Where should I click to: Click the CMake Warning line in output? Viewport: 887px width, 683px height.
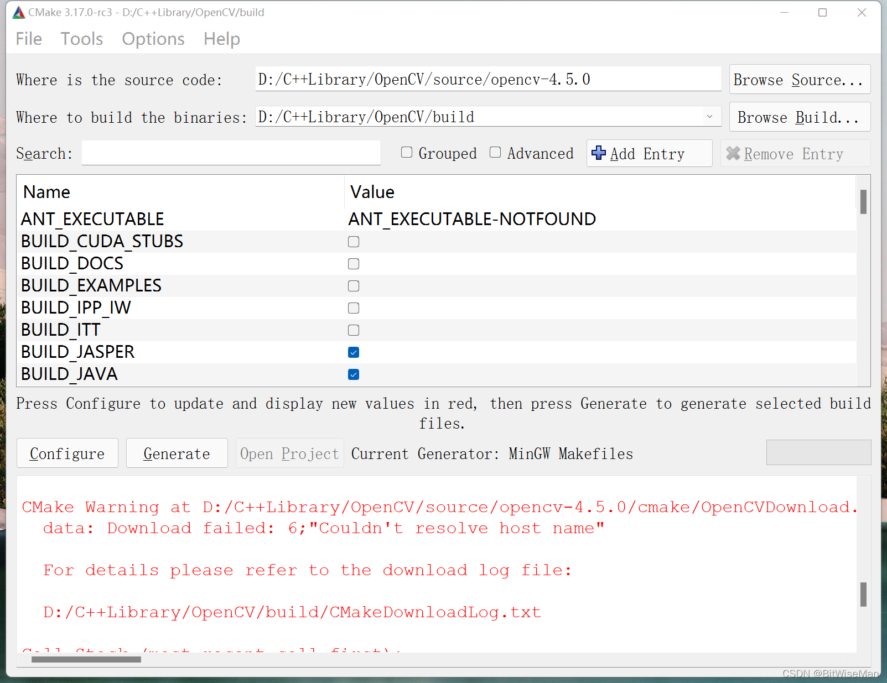[439, 507]
